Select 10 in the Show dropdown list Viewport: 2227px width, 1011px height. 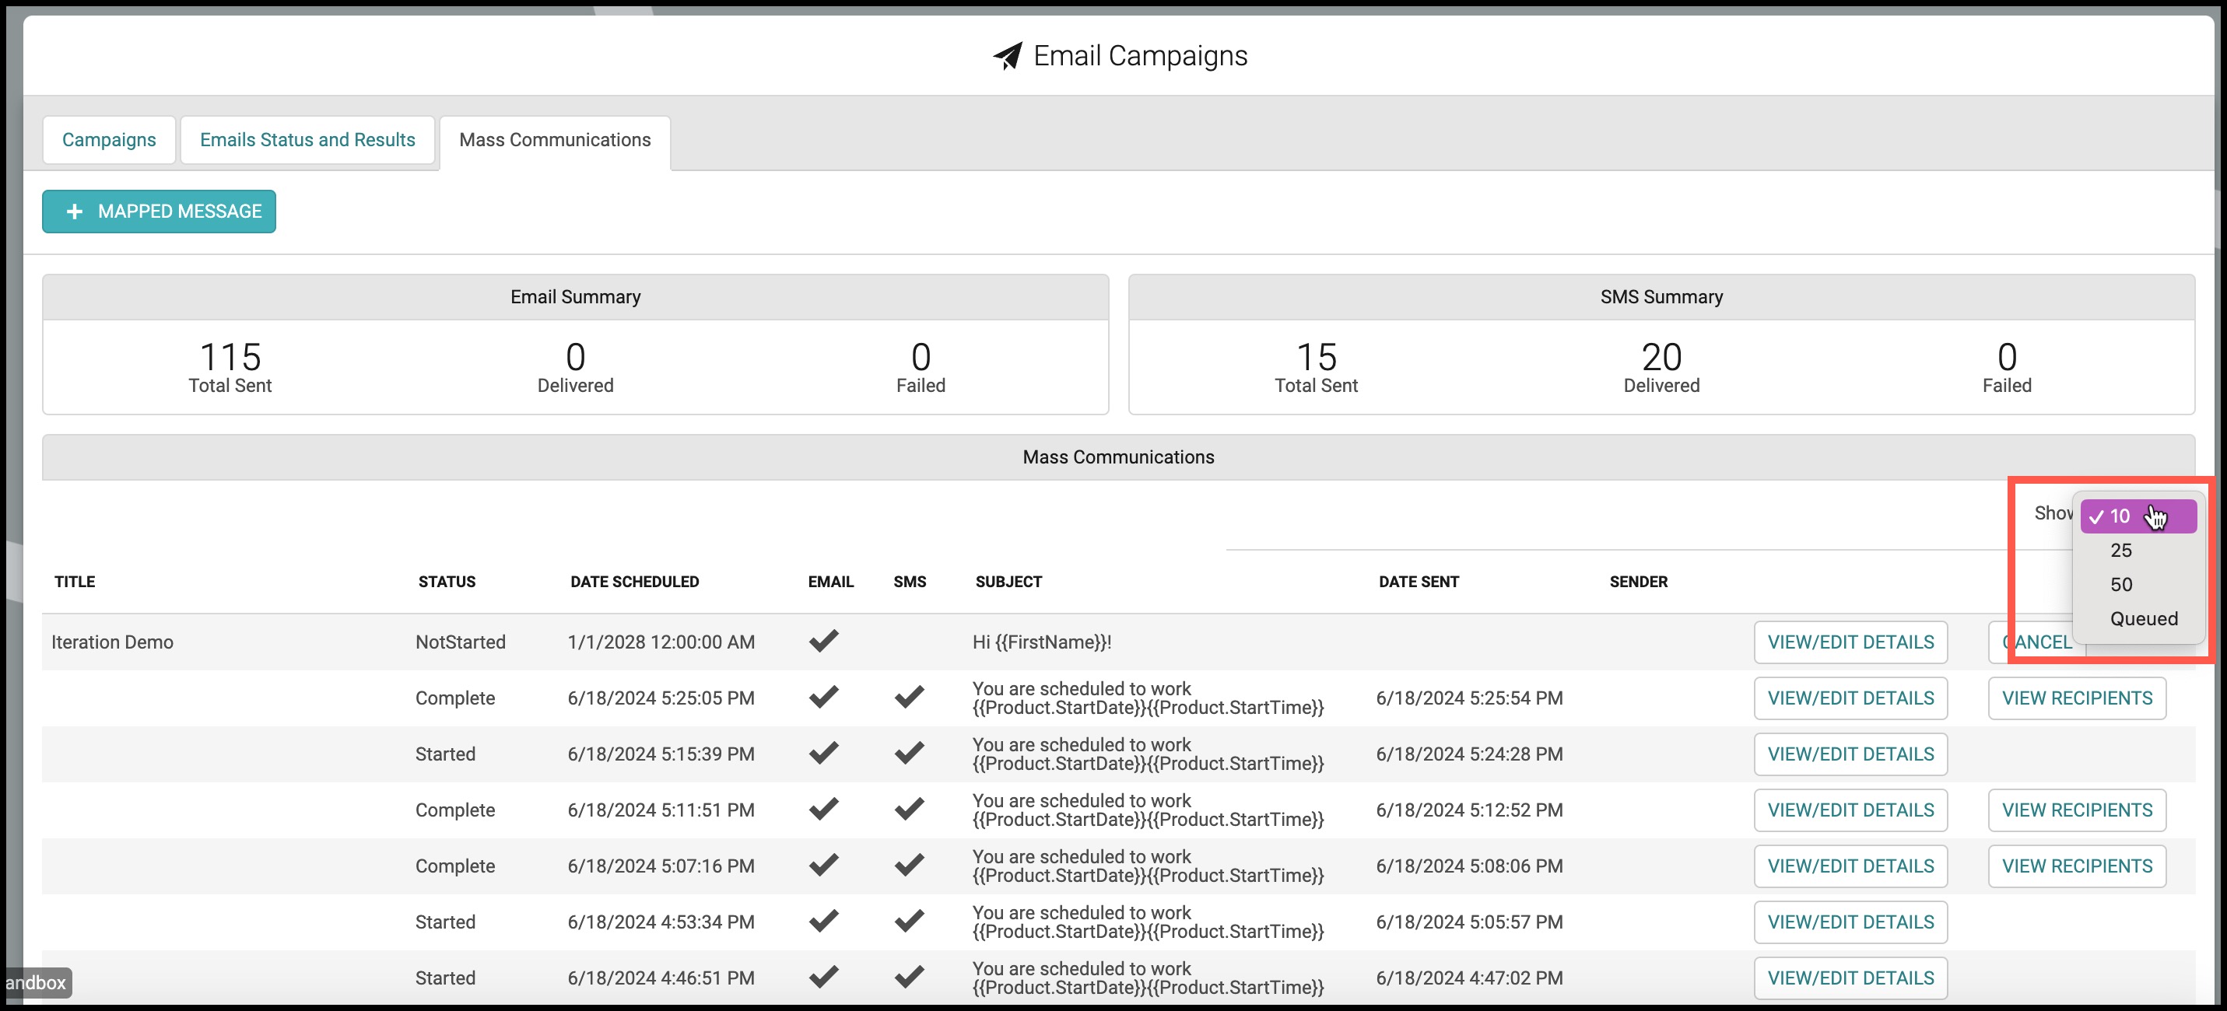point(2138,516)
